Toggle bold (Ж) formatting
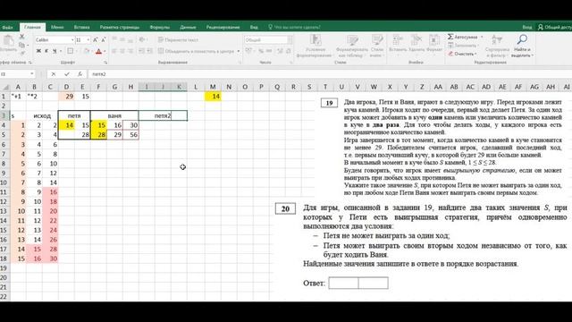Image resolution: width=572 pixels, height=322 pixels. [38, 51]
